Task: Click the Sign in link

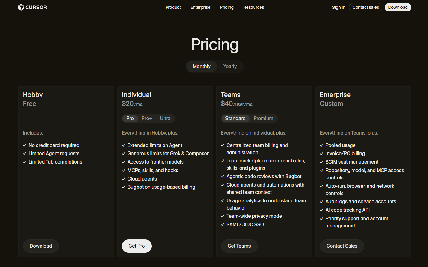Action: coord(339,7)
